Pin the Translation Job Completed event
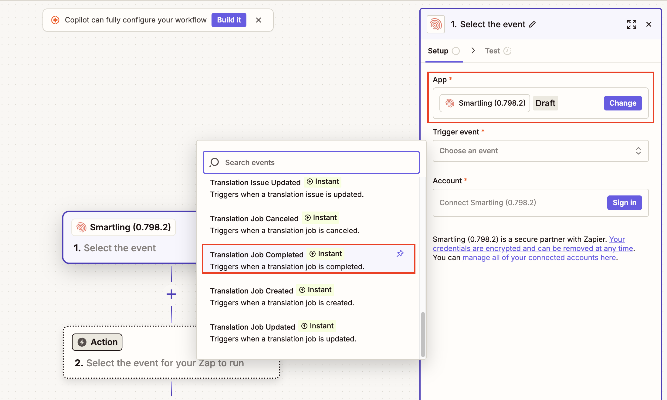 tap(400, 254)
